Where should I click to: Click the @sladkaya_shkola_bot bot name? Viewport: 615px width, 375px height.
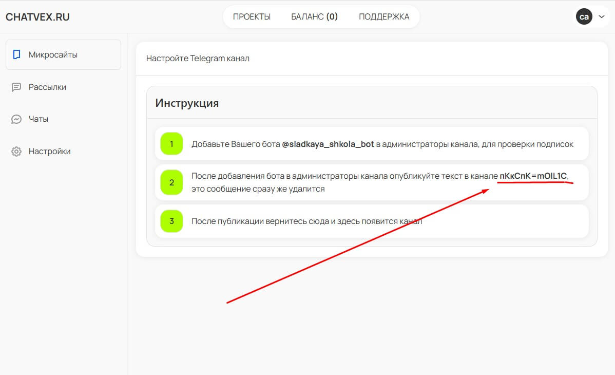pyautogui.click(x=328, y=144)
